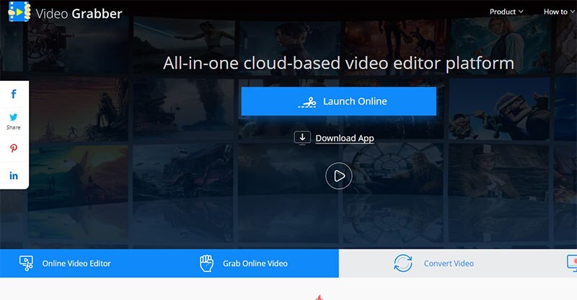
Task: Expand the How to dropdown menu
Action: click(559, 12)
